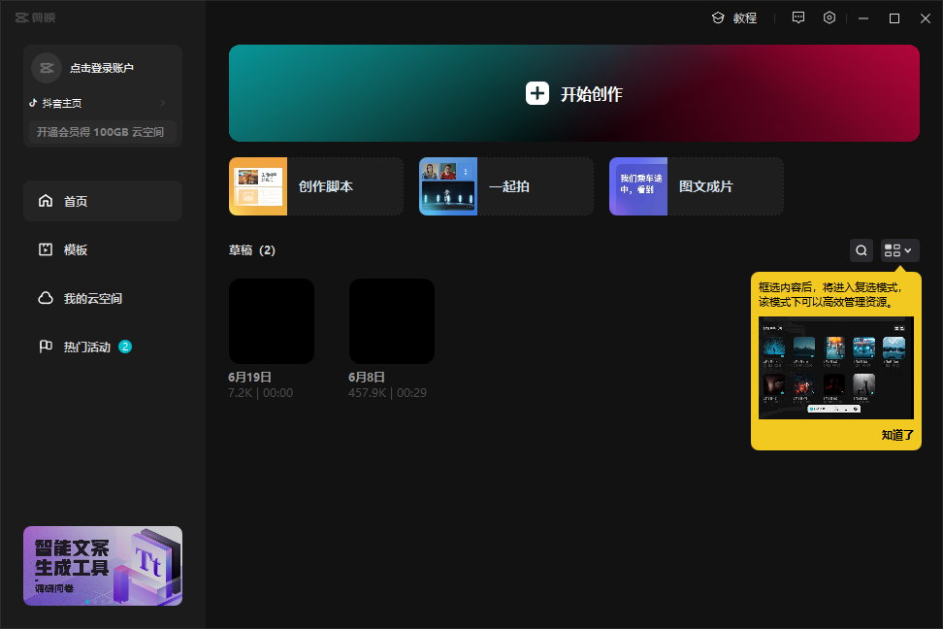Search drafts with the magnifier icon
The height and width of the screenshot is (629, 943).
(862, 250)
